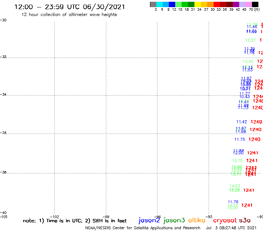263x231 pixels.
Task: Click the latitude axis label -30
Action: click(3, 20)
